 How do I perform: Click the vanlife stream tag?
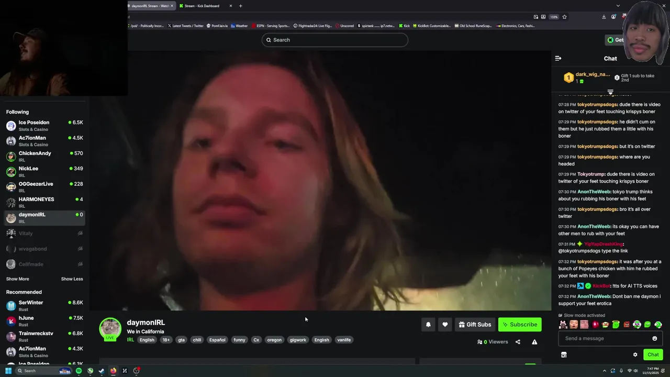click(x=344, y=340)
